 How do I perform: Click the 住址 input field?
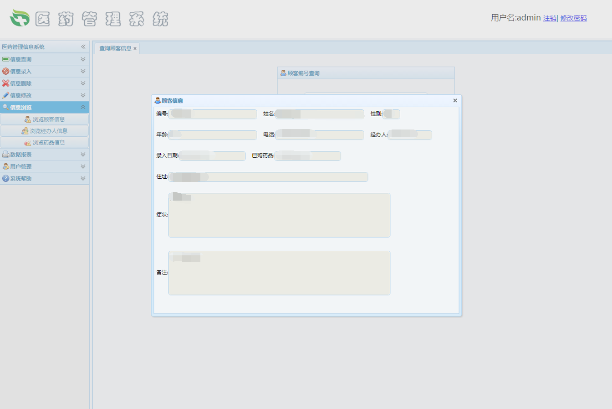[x=268, y=177]
